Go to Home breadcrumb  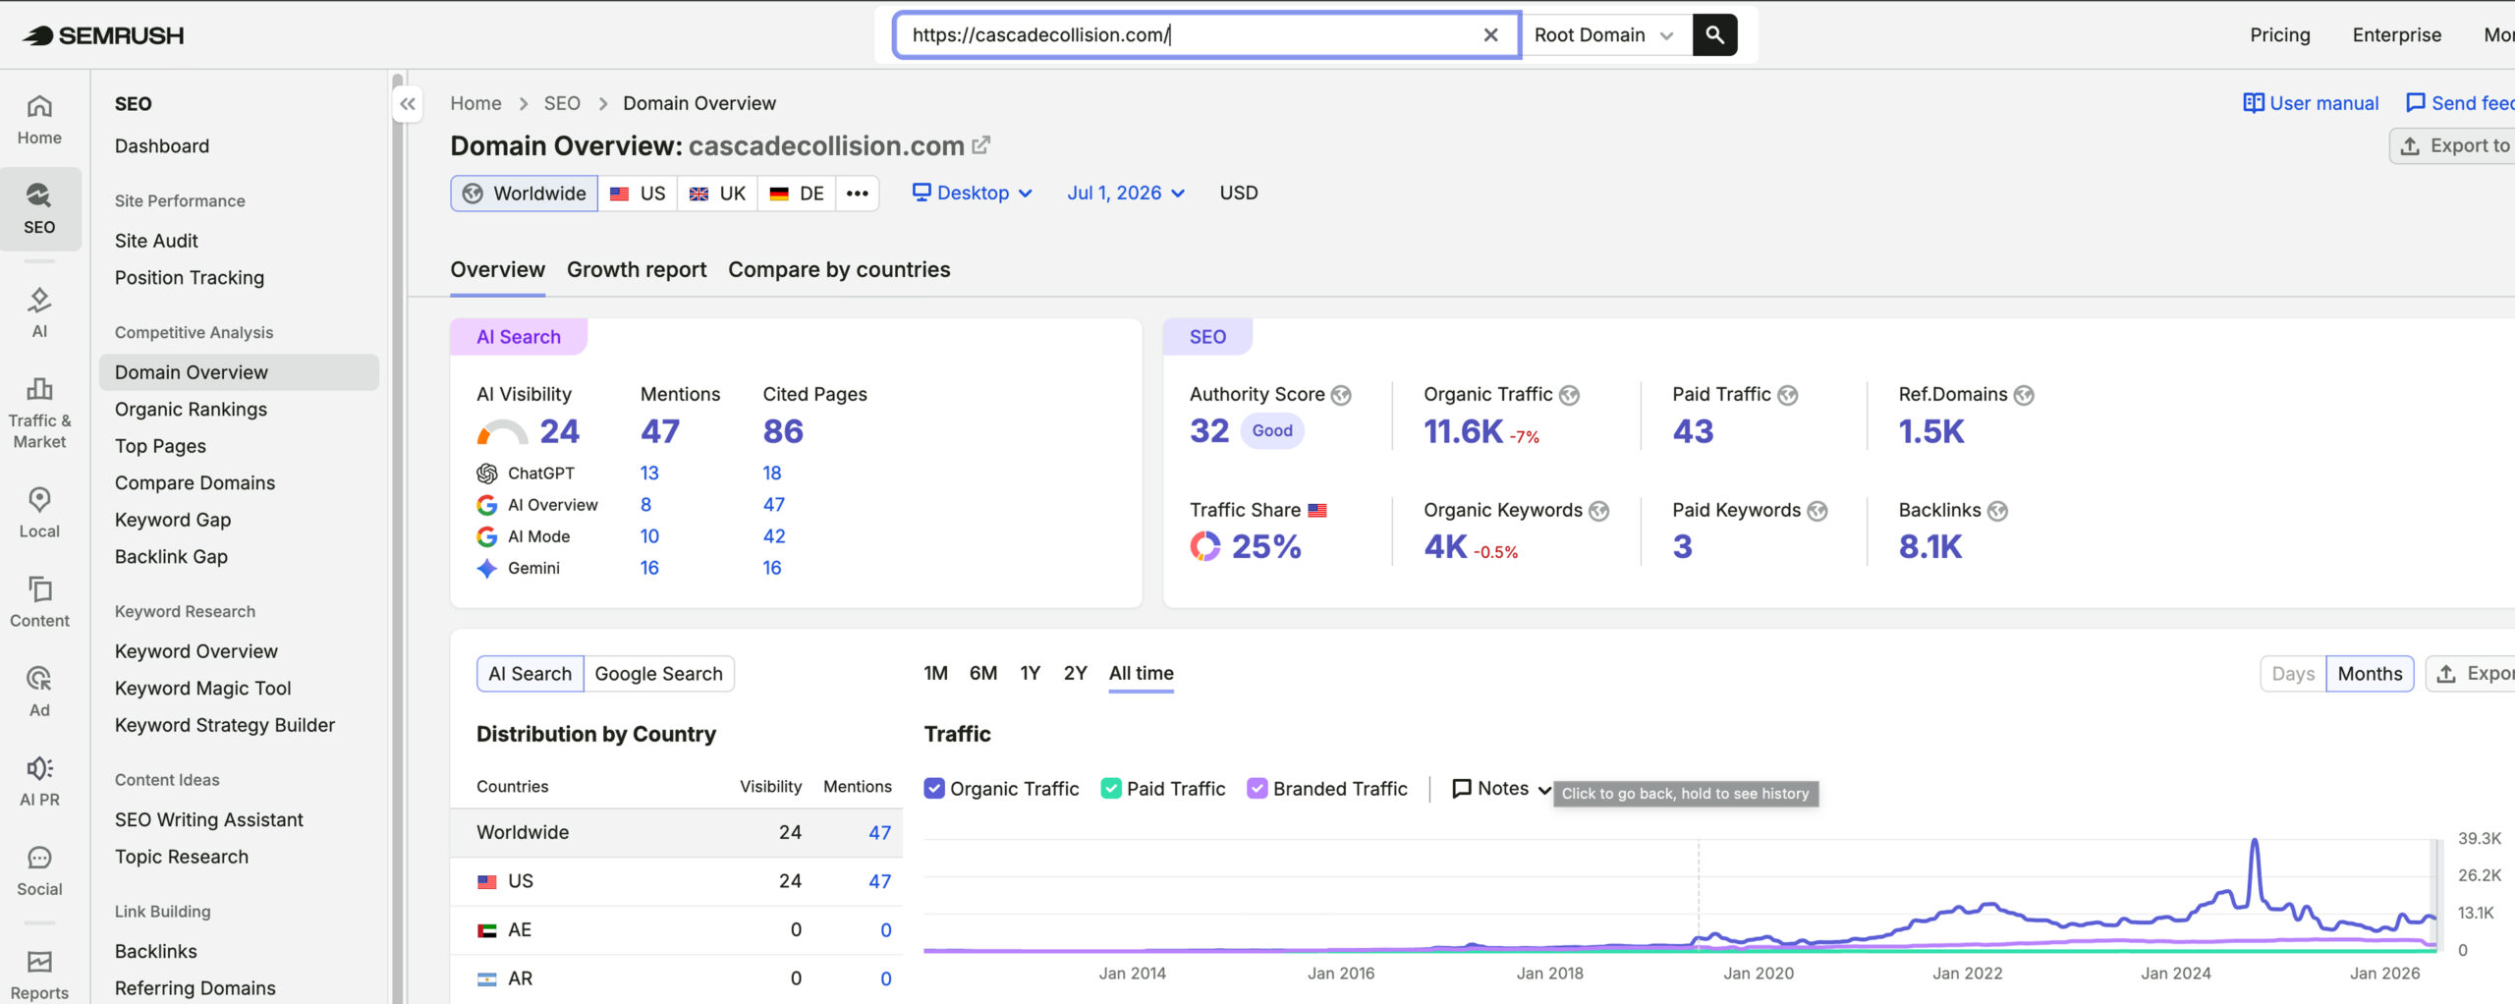(x=475, y=103)
